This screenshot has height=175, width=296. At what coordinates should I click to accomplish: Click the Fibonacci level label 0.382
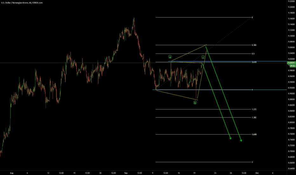254,45
